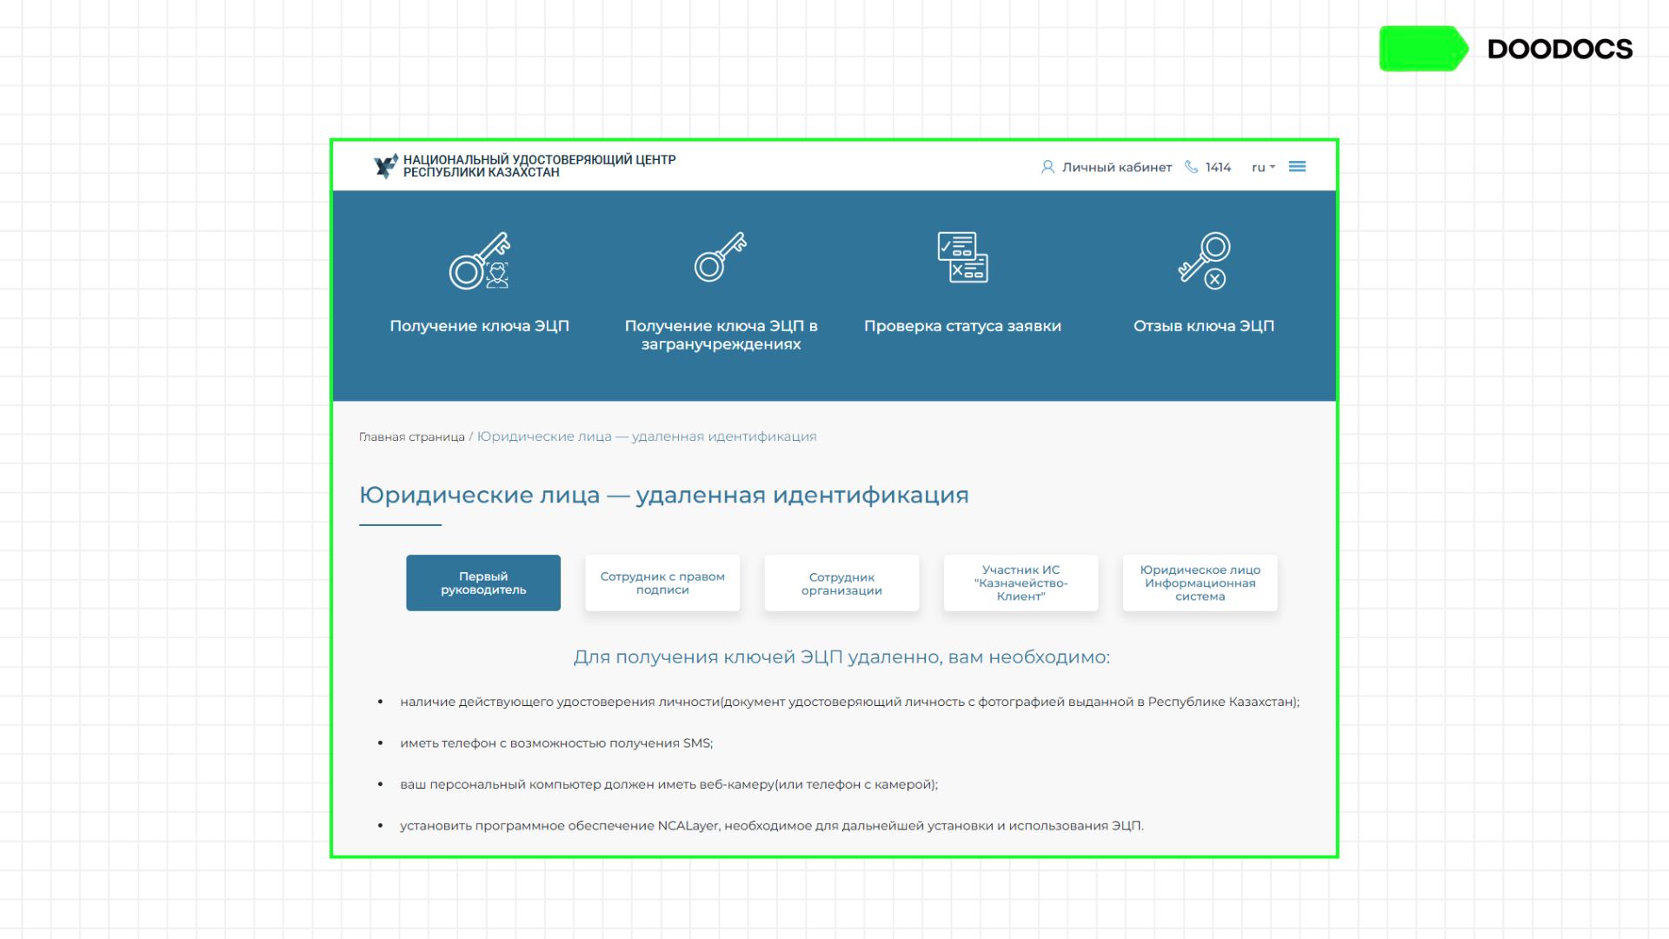This screenshot has width=1669, height=939.
Task: Open the ru language dropdown
Action: point(1263,167)
